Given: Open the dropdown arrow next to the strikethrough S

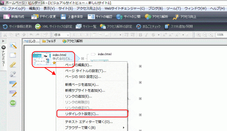Looking at the screenshot, I should (159, 35).
